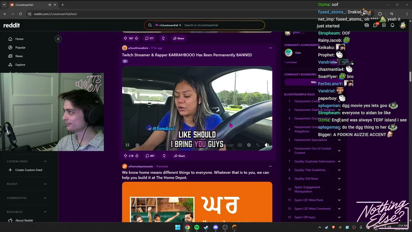Screen dimensions: 412x232
Task: Upvote the post with 587 votes
Action: (126, 38)
